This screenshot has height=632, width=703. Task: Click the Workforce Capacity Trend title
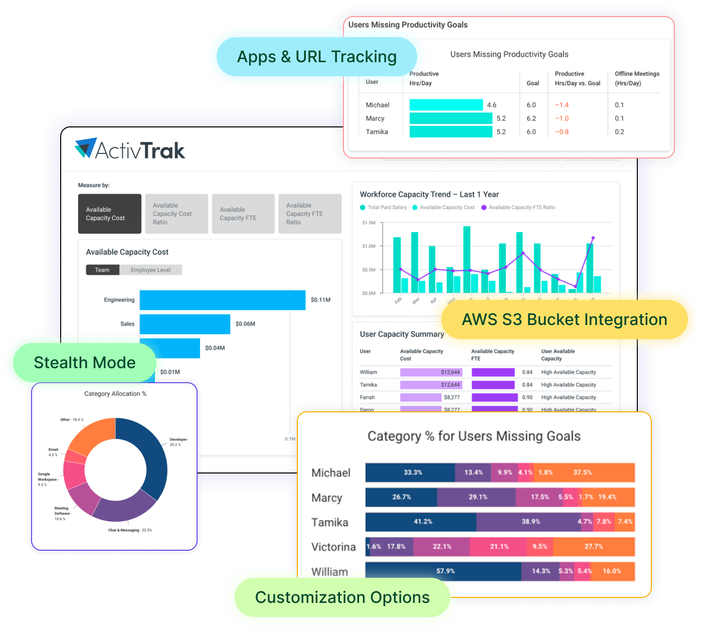click(429, 195)
